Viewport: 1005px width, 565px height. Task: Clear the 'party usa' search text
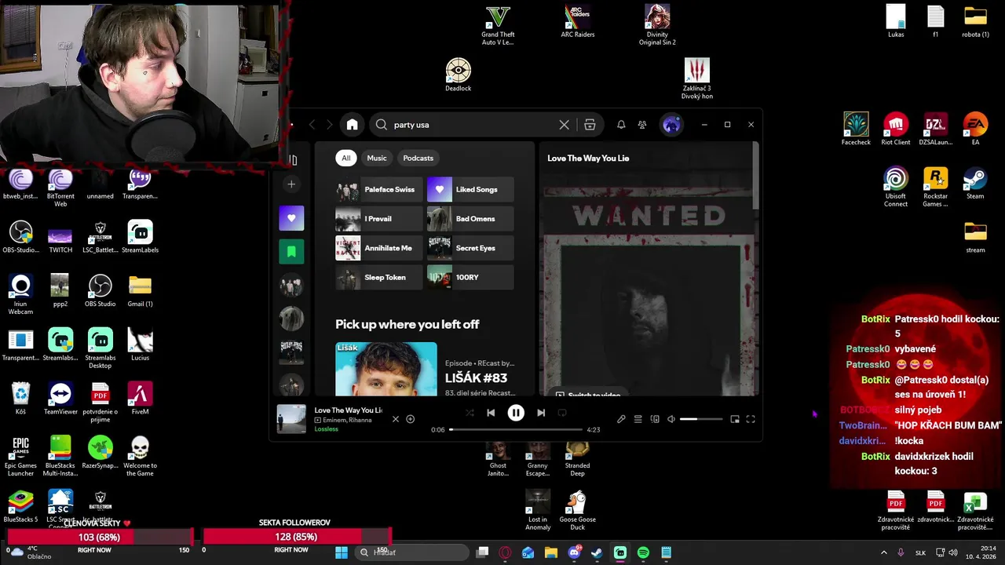click(564, 125)
